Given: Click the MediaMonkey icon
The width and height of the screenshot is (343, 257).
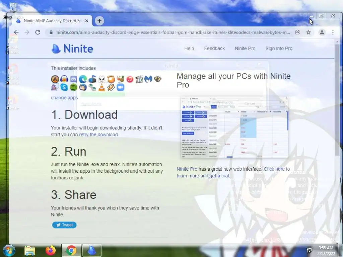Looking at the screenshot, I should [157, 79].
